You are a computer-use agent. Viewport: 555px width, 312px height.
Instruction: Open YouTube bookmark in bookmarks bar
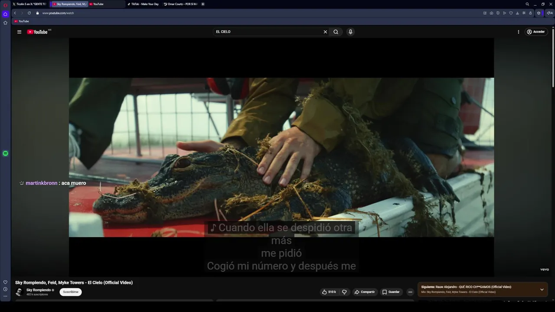pos(22,21)
